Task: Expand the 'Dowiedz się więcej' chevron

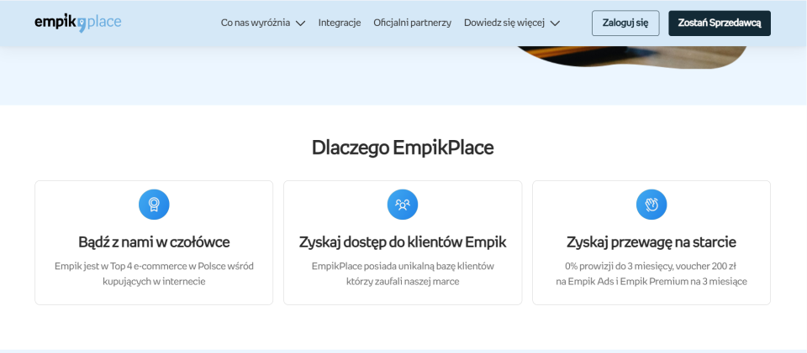Action: (555, 23)
